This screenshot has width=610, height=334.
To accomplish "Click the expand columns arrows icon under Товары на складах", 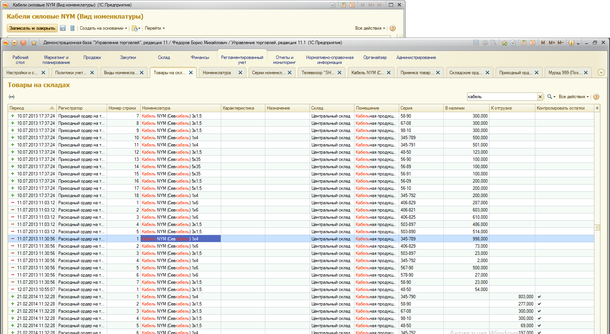I will (x=12, y=97).
